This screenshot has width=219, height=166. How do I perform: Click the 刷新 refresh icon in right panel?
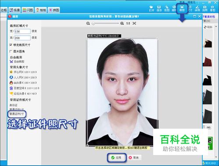(208, 27)
